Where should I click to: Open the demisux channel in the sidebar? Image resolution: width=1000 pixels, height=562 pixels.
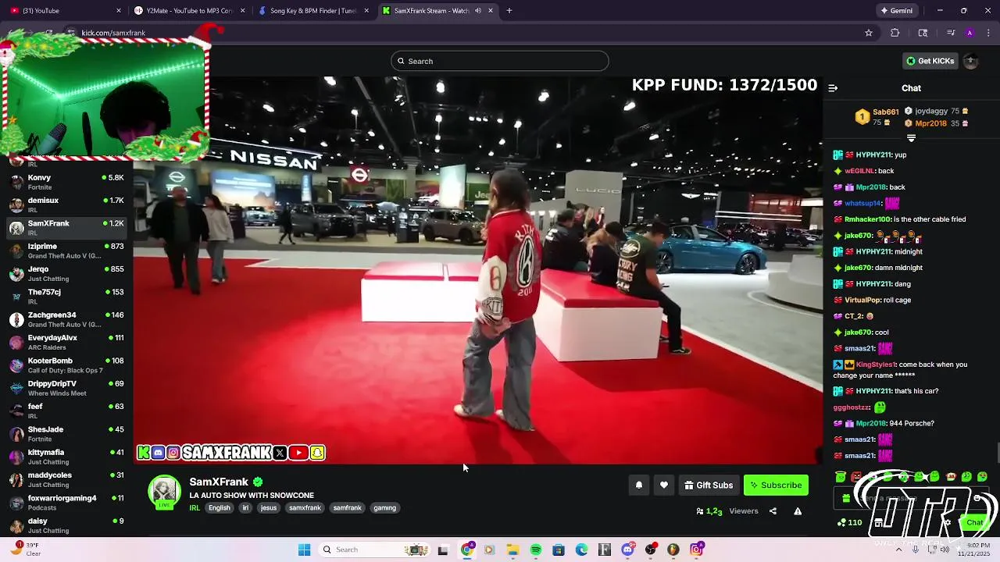pos(67,205)
